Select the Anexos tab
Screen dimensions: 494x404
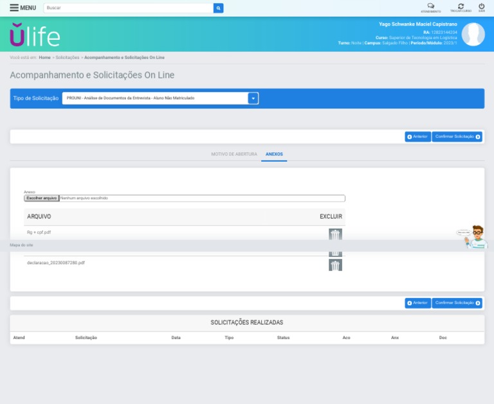tap(274, 154)
